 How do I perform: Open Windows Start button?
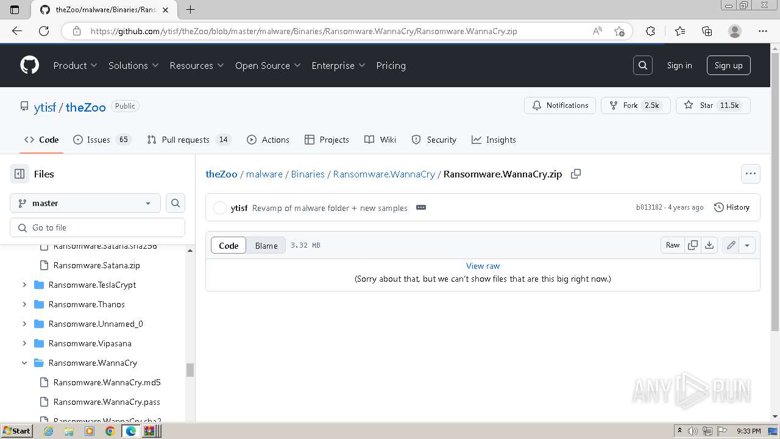pos(16,431)
